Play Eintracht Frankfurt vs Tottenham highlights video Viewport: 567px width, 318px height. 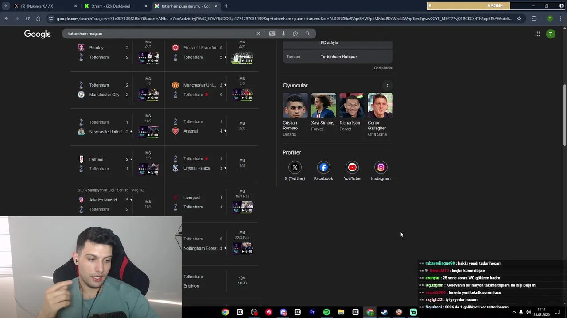click(x=242, y=57)
